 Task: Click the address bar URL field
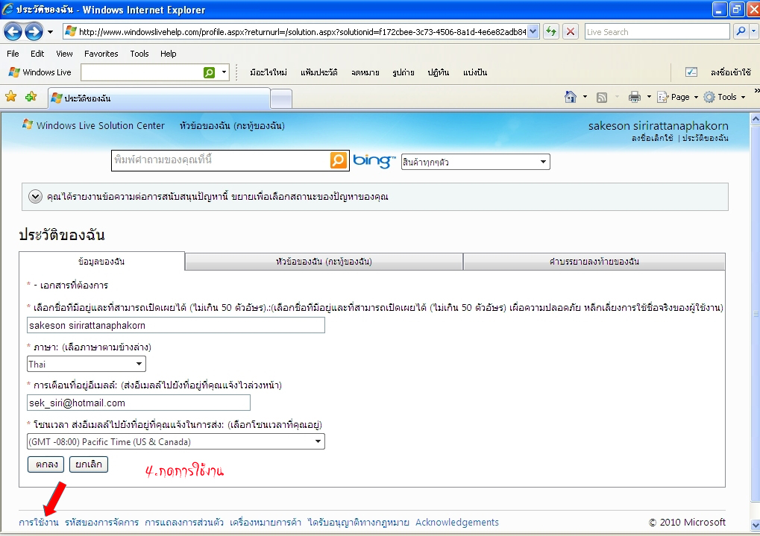[295, 32]
